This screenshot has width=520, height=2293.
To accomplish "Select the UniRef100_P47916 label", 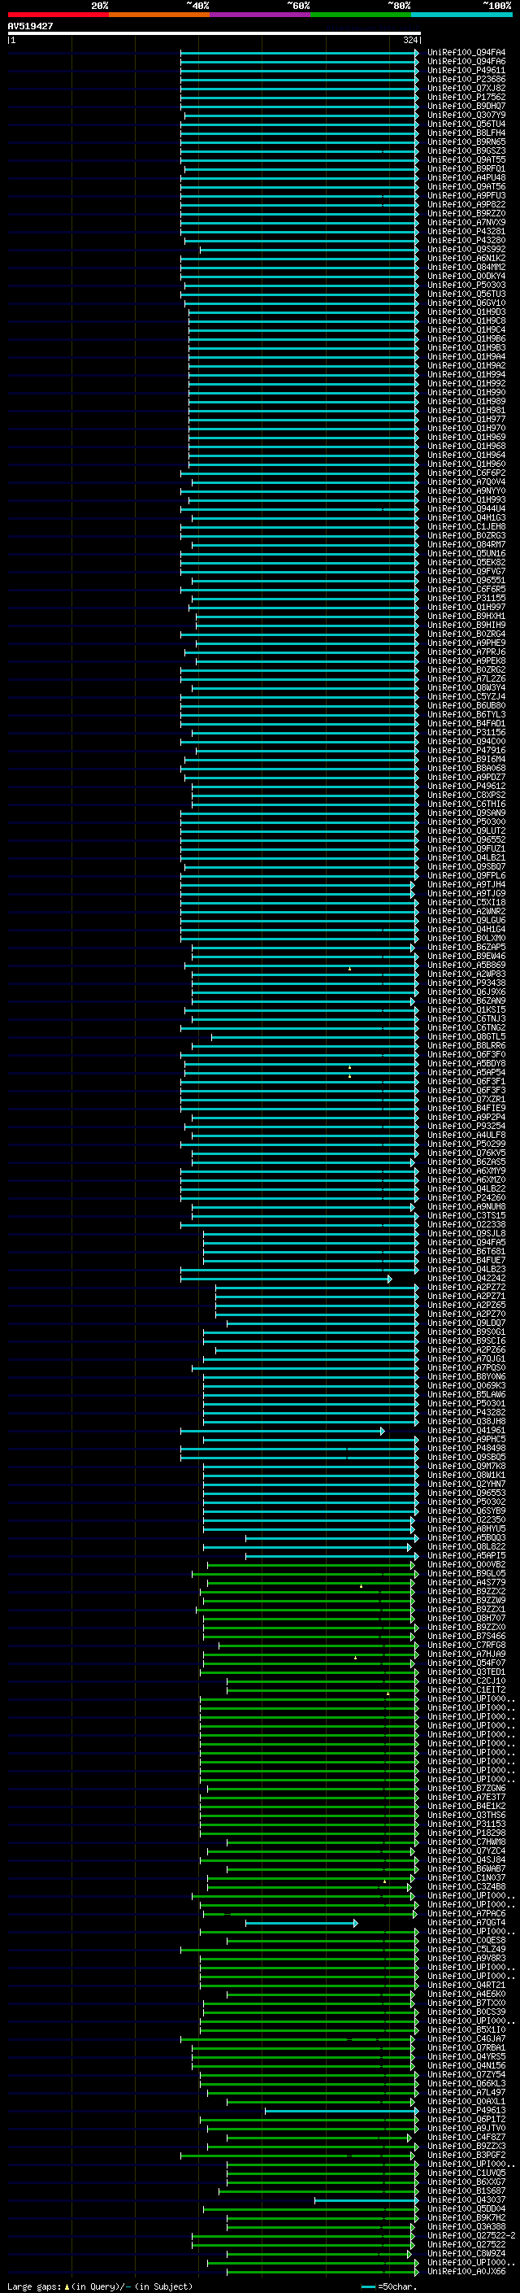I will 466,751.
